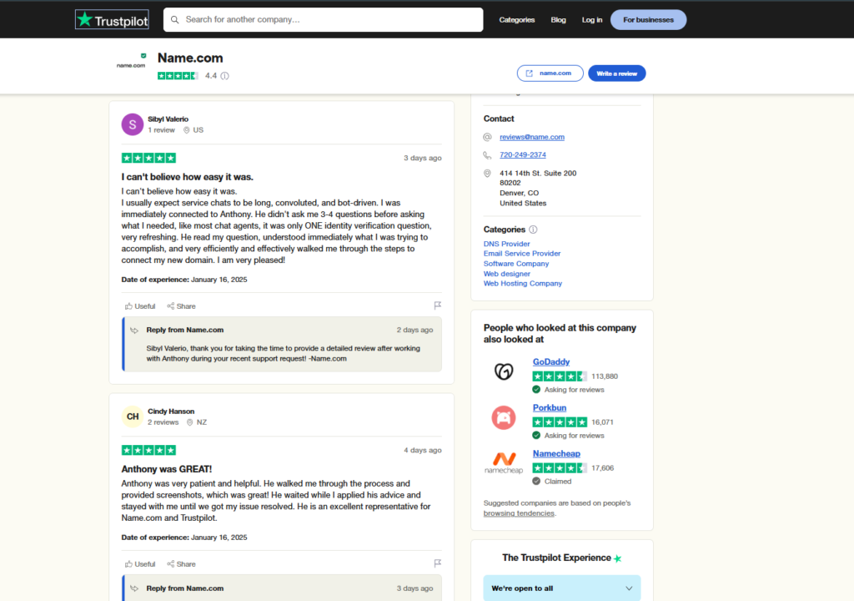This screenshot has width=854, height=601.
Task: Click the Write a review button
Action: 616,73
